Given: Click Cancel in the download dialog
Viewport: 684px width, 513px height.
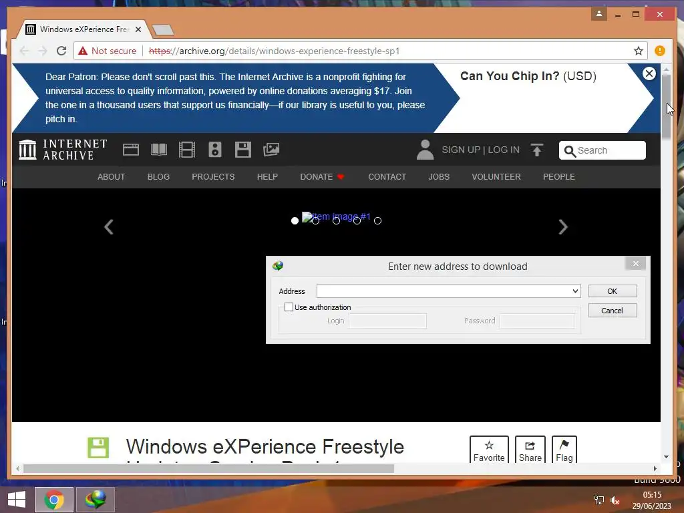Looking at the screenshot, I should click(x=613, y=311).
